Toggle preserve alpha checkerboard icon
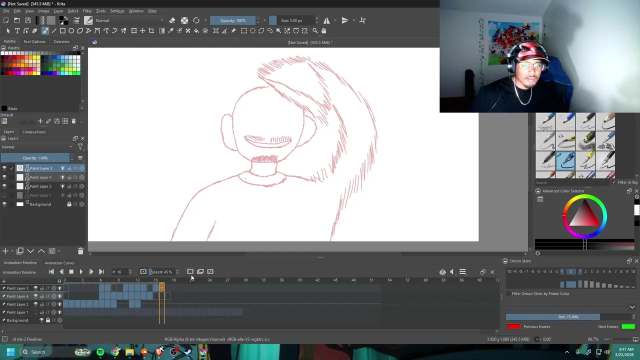 coord(184,20)
